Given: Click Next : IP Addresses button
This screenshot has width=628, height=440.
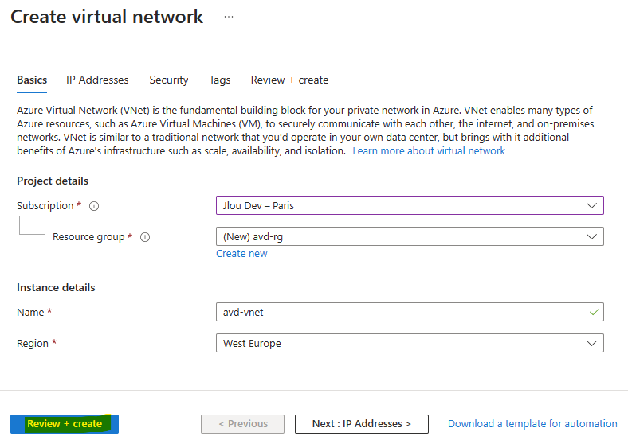Looking at the screenshot, I should click(x=362, y=424).
